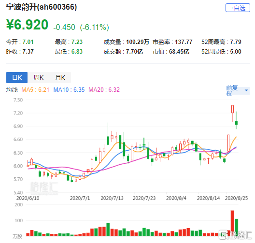The width and height of the screenshot is (255, 243).
Task: Click the 今开 opening value 7.01
Action: [x=28, y=42]
